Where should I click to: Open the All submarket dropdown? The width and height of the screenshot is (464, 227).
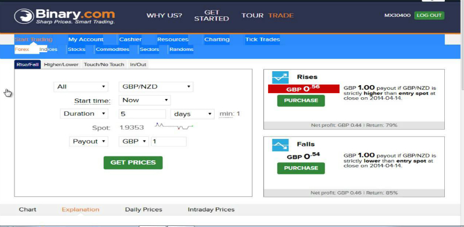tap(81, 87)
